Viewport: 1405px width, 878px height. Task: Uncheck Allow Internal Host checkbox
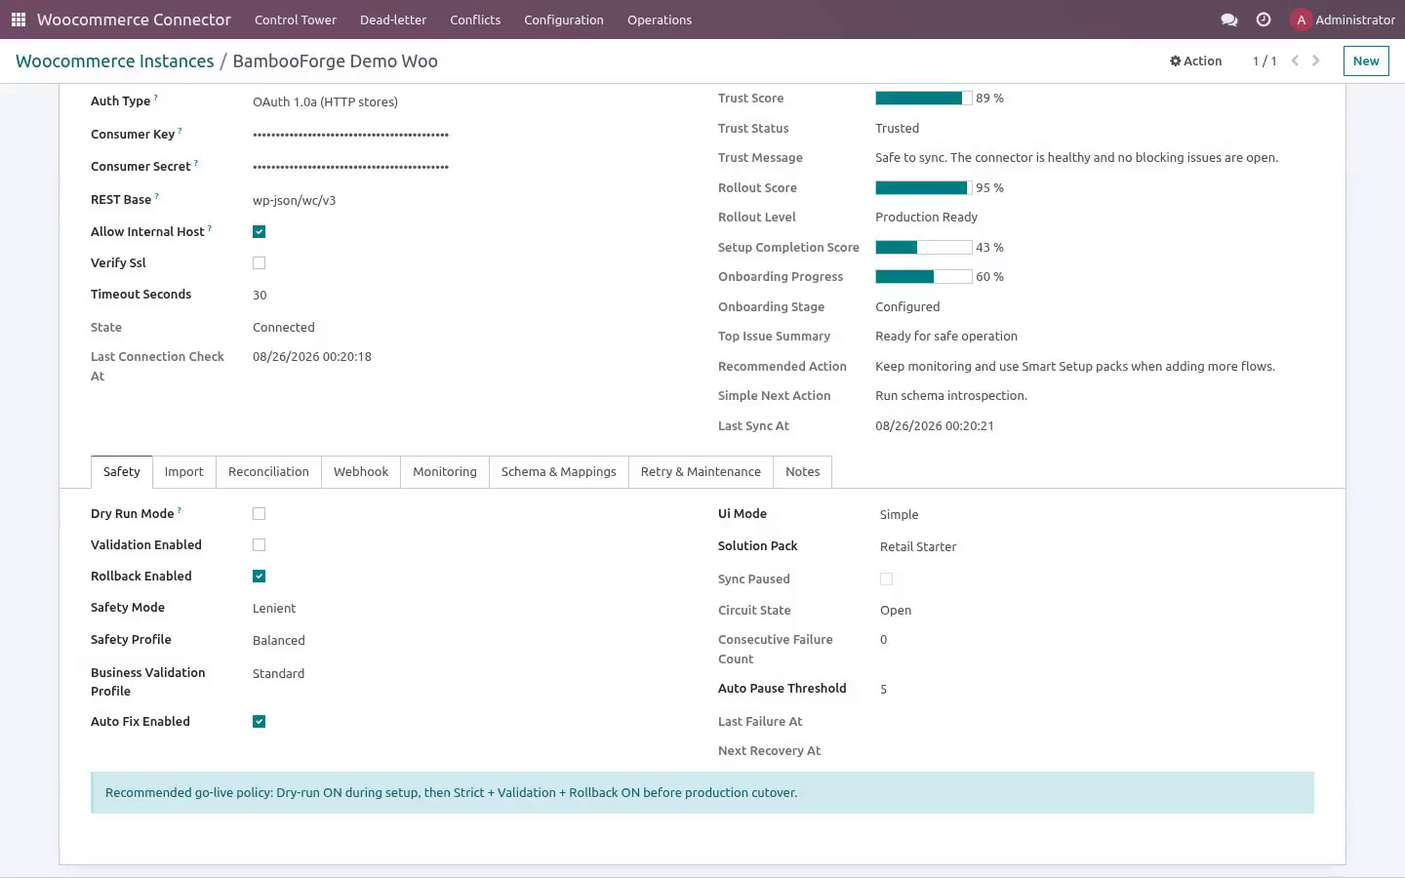coord(259,232)
